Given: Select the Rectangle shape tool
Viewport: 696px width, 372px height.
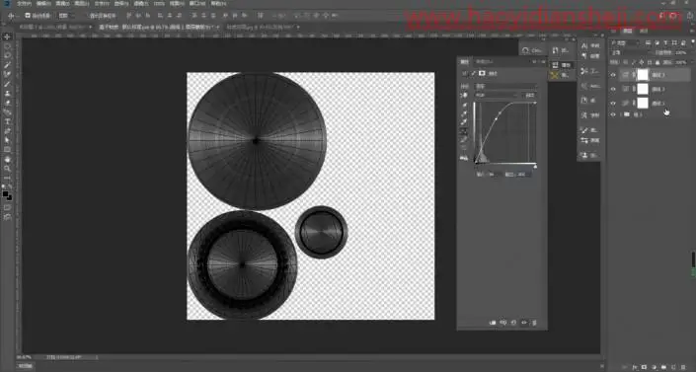Looking at the screenshot, I should pyautogui.click(x=7, y=150).
